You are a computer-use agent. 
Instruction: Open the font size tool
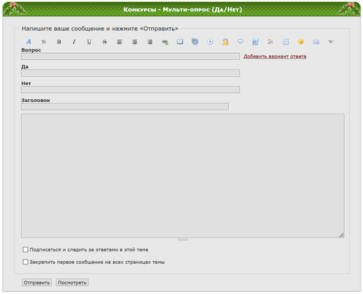(44, 42)
